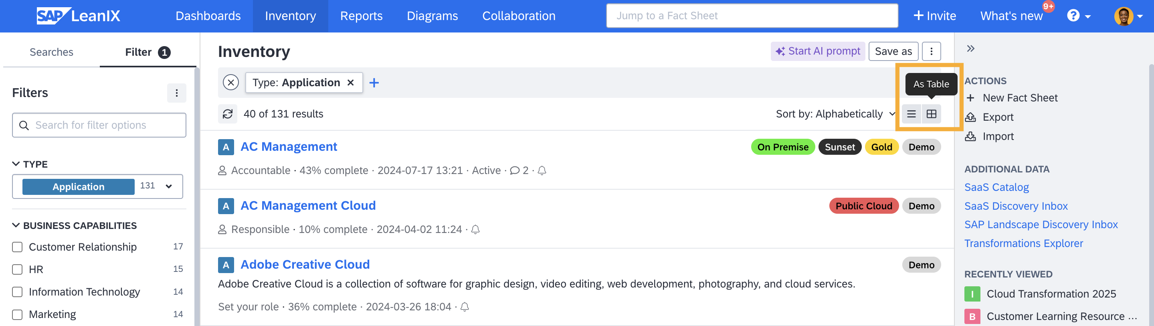The width and height of the screenshot is (1154, 326).
Task: Open SAP Landscape Discovery Inbox link
Action: [1041, 225]
